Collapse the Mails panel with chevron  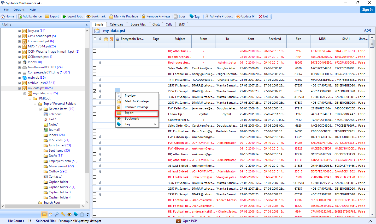tap(86, 25)
